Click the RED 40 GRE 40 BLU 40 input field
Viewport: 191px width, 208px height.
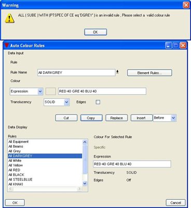(x=102, y=91)
